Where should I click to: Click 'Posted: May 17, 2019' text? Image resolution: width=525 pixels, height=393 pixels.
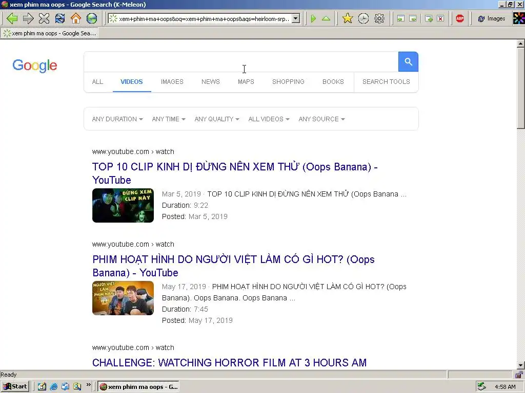[197, 321]
